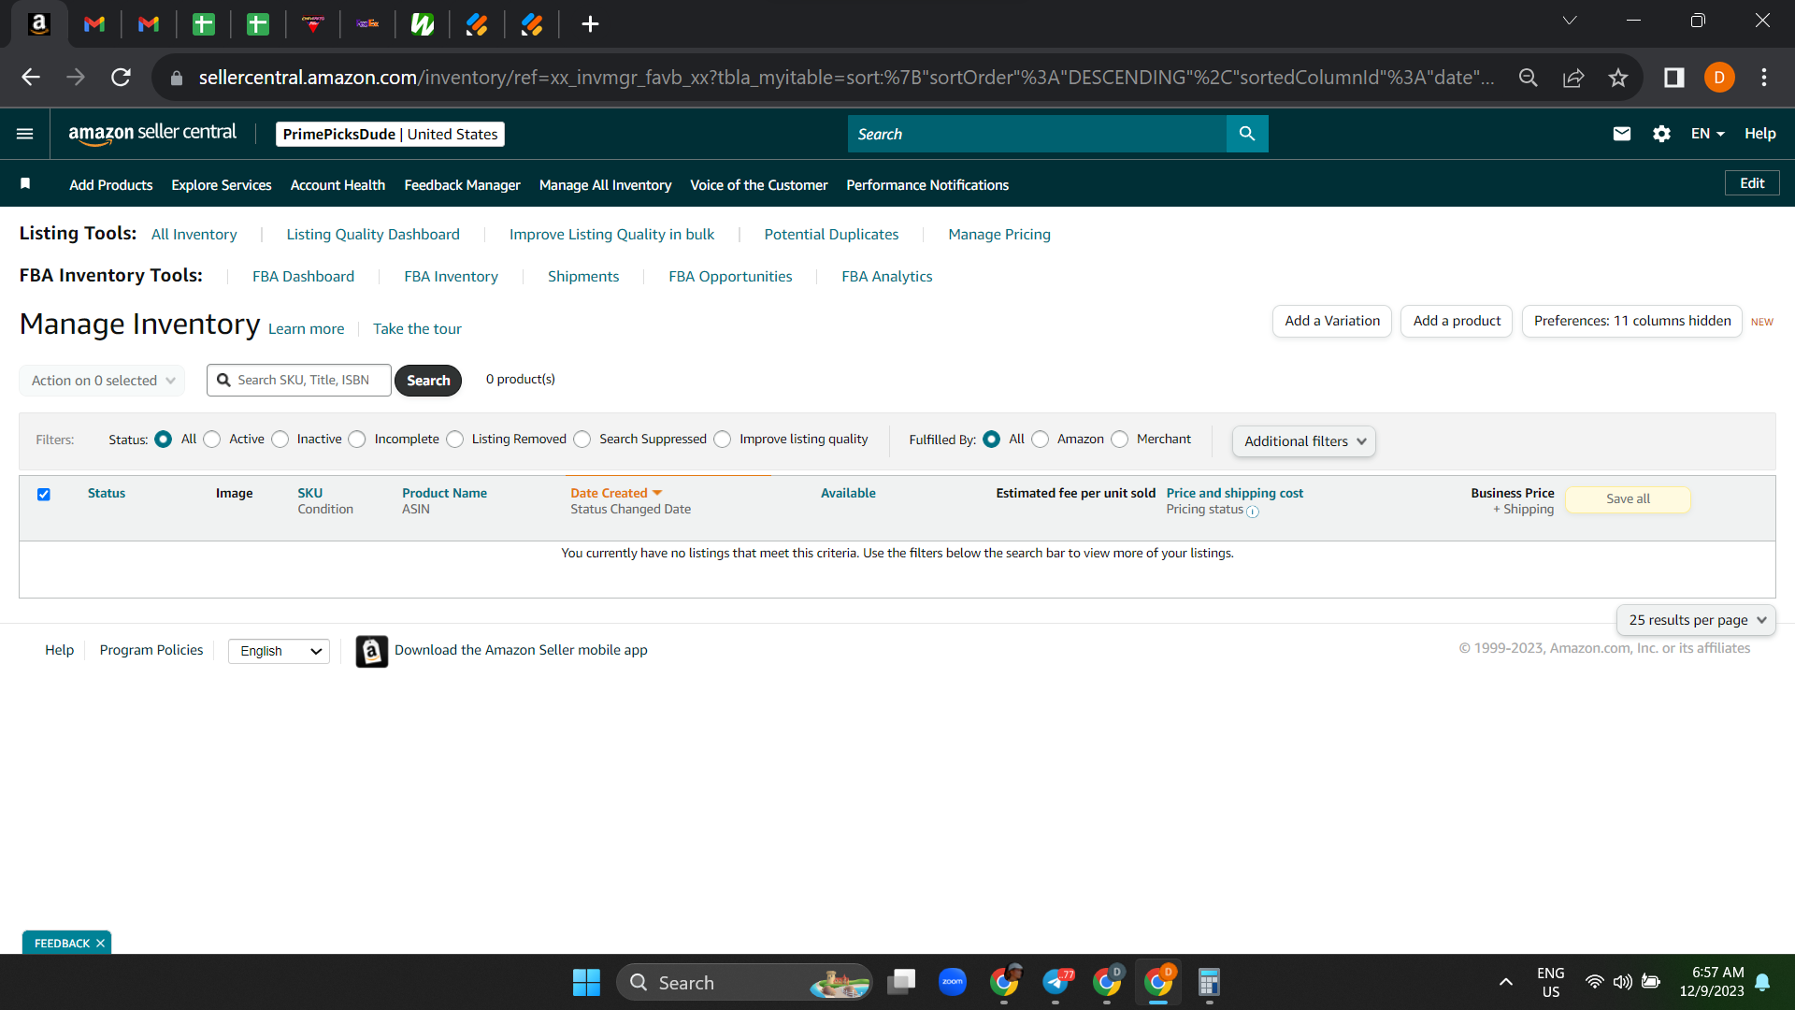Click the Save all button
This screenshot has height=1010, width=1795.
click(x=1629, y=499)
